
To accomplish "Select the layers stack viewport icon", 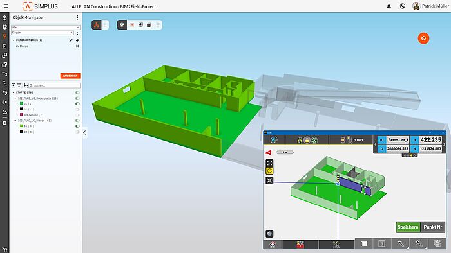I will pyautogui.click(x=122, y=25).
